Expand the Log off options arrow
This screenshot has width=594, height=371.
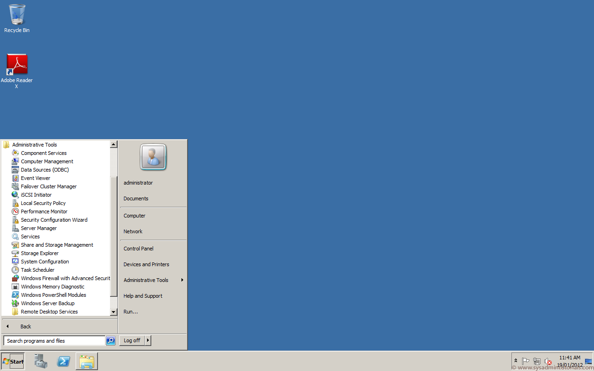148,340
